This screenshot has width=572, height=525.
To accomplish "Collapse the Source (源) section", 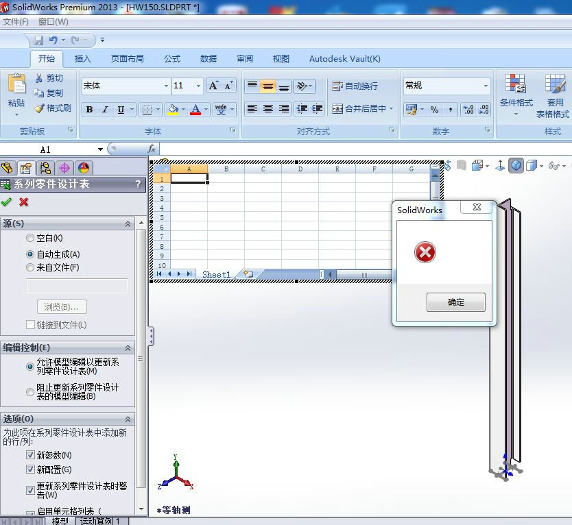I will pos(128,224).
